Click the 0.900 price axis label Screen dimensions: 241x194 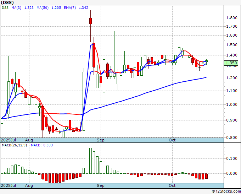tap(232, 120)
